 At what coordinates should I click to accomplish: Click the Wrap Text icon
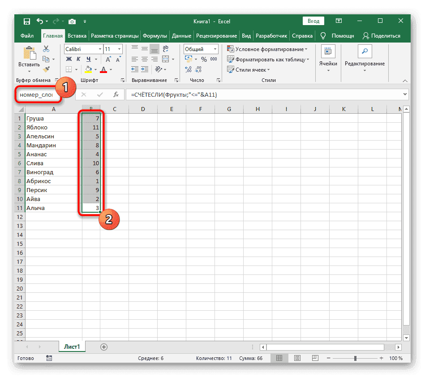pos(167,49)
